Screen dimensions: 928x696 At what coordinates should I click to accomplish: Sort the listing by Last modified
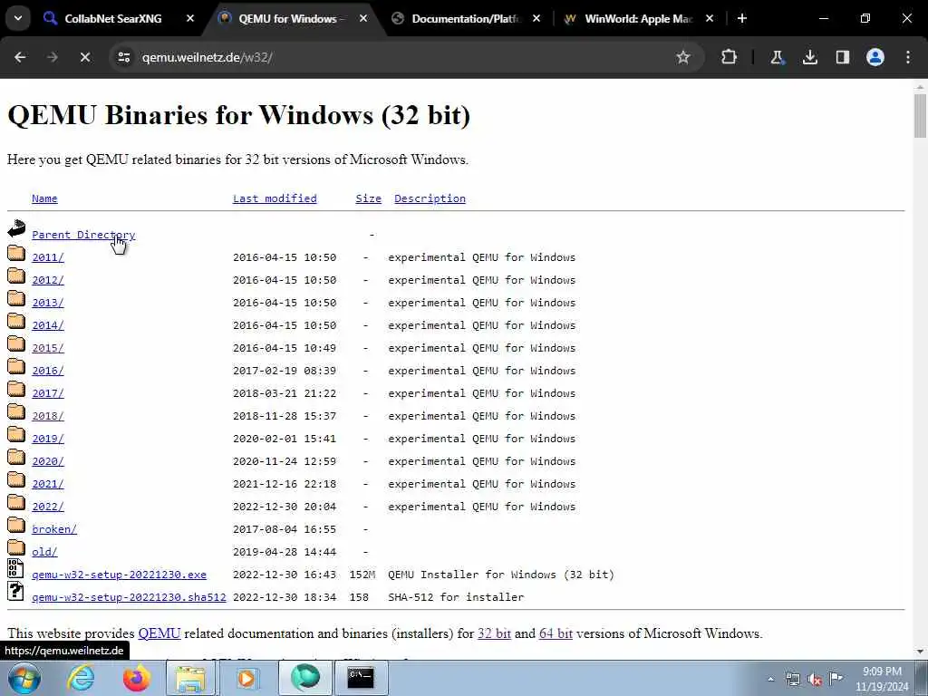coord(275,198)
